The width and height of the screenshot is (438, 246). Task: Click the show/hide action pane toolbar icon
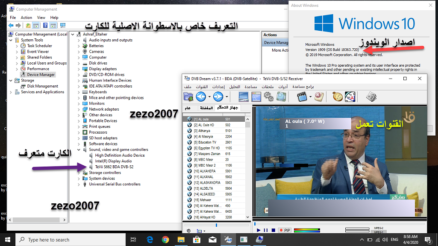click(53, 25)
